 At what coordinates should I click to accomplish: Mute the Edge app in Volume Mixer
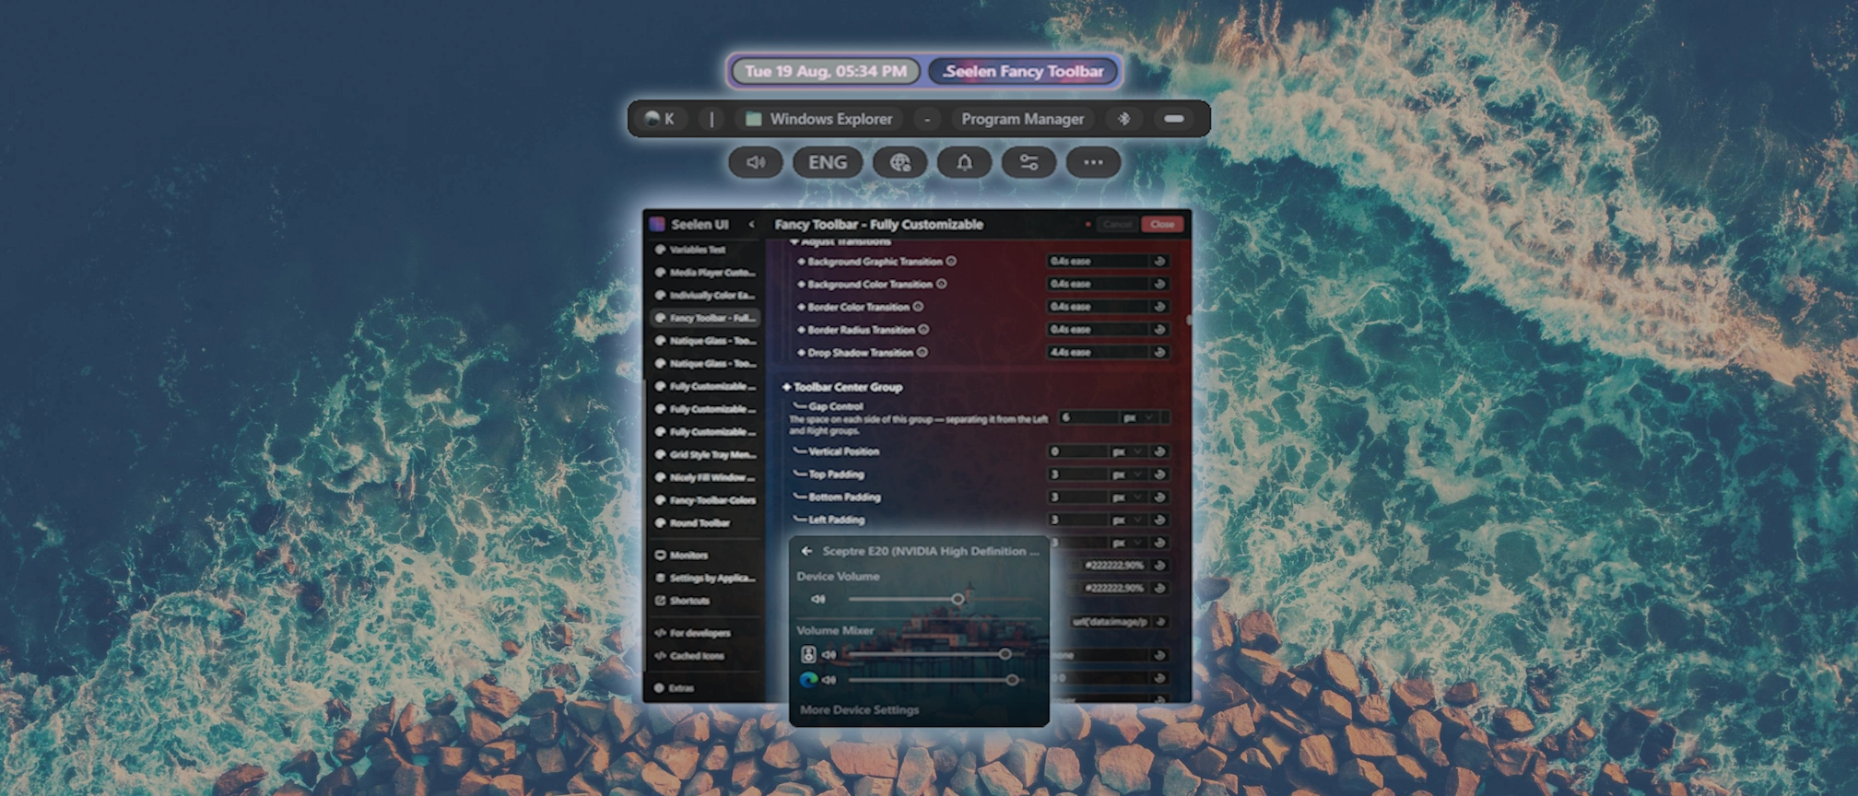click(829, 680)
